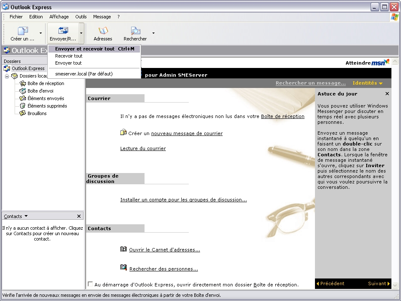
Task: Select smeserver.local (Par défaut) account
Action: point(94,74)
